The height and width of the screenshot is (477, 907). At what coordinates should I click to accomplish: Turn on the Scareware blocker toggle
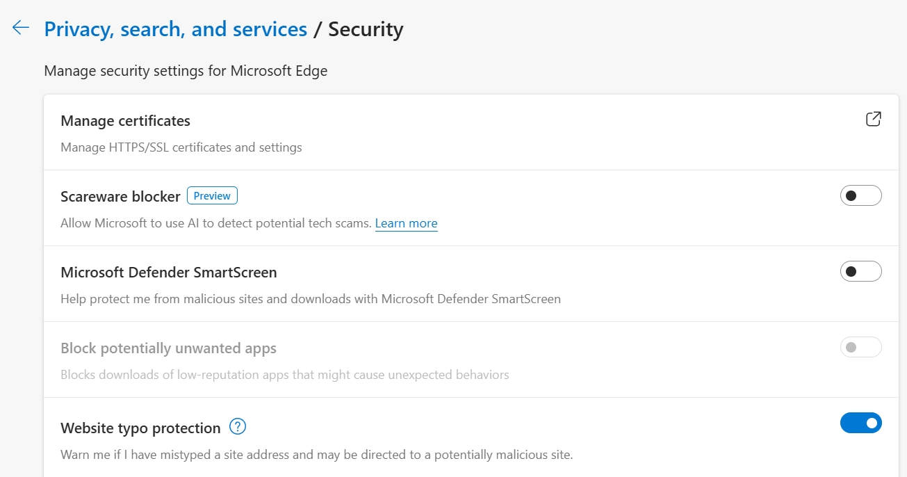click(x=860, y=196)
